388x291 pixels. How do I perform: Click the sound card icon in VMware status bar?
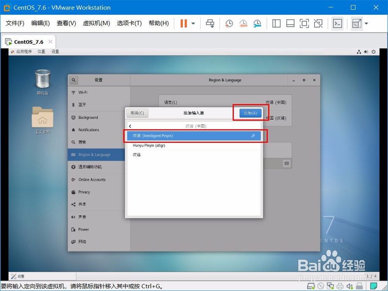pyautogui.click(x=350, y=286)
